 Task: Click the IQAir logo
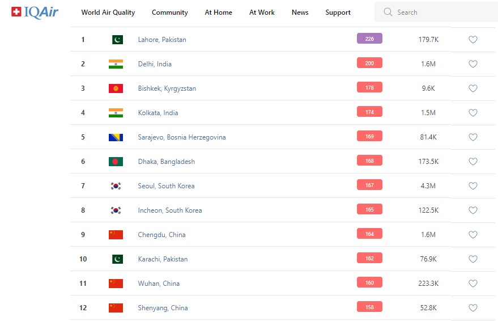coord(35,12)
